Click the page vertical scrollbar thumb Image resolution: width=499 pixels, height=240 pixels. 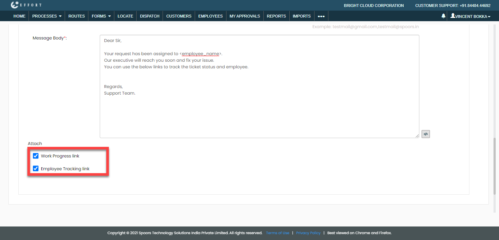click(495, 164)
